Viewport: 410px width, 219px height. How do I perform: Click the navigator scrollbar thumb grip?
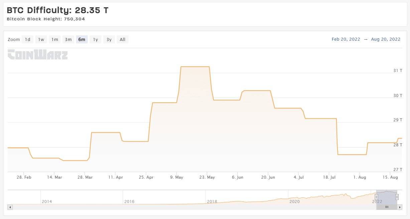[x=387, y=207]
